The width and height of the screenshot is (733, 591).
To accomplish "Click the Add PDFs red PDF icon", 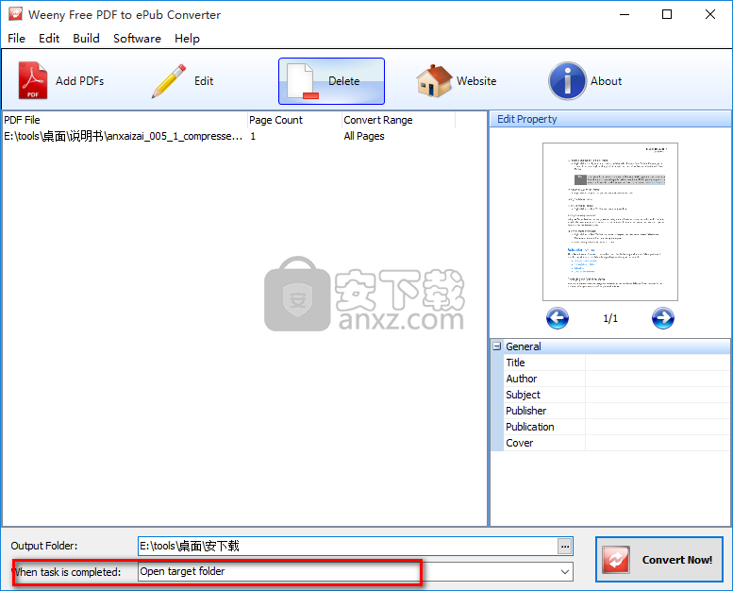I will (x=33, y=80).
